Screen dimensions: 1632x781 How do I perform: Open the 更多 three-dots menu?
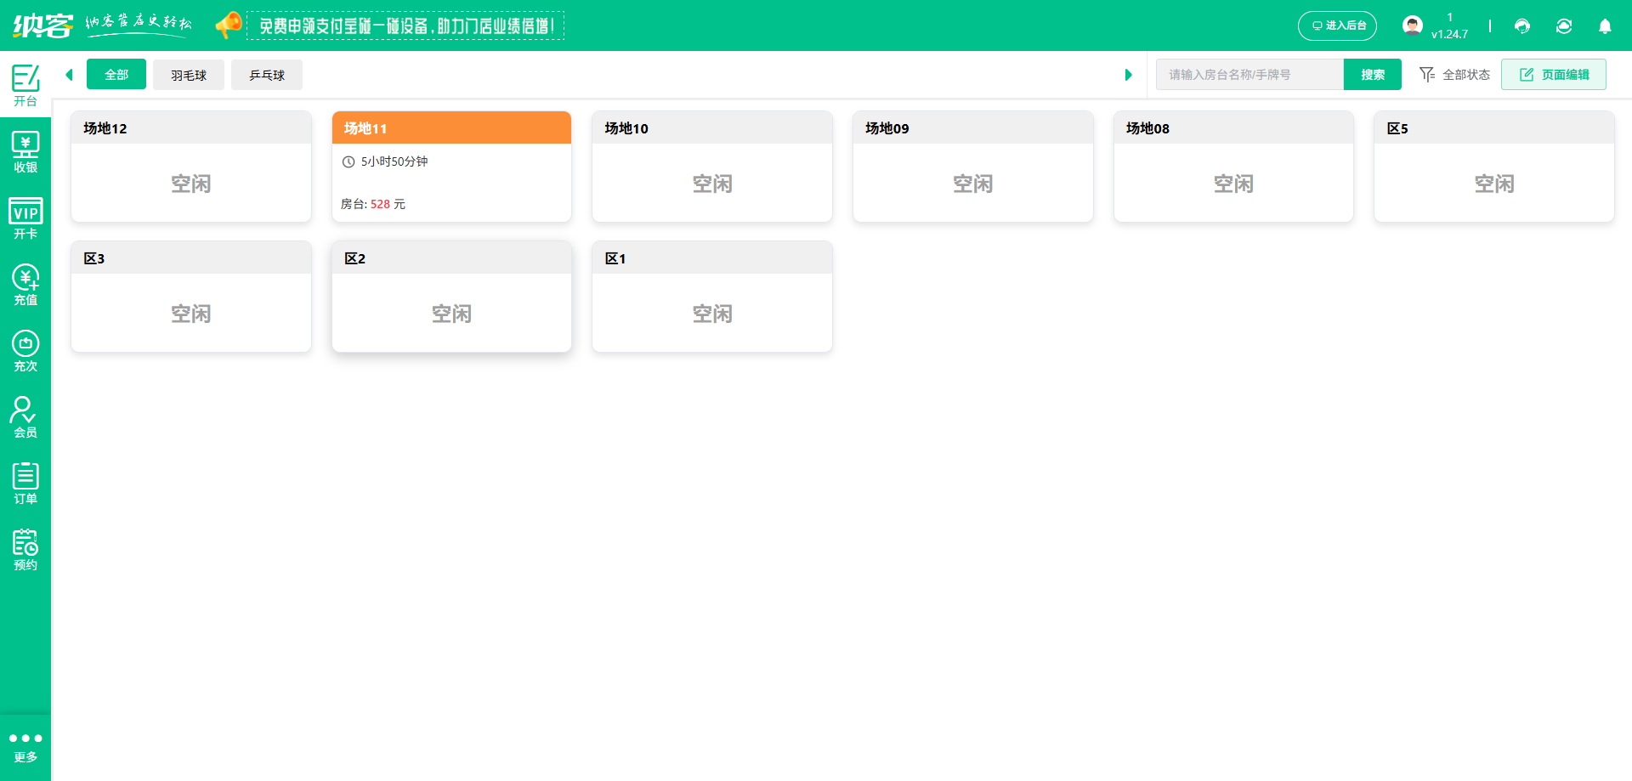pos(25,747)
